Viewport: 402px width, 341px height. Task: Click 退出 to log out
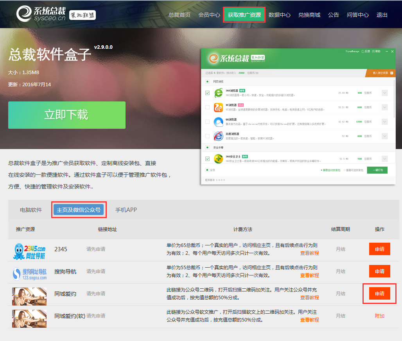[x=382, y=15]
